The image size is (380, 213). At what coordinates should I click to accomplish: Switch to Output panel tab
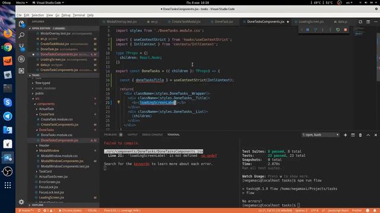click(x=132, y=134)
